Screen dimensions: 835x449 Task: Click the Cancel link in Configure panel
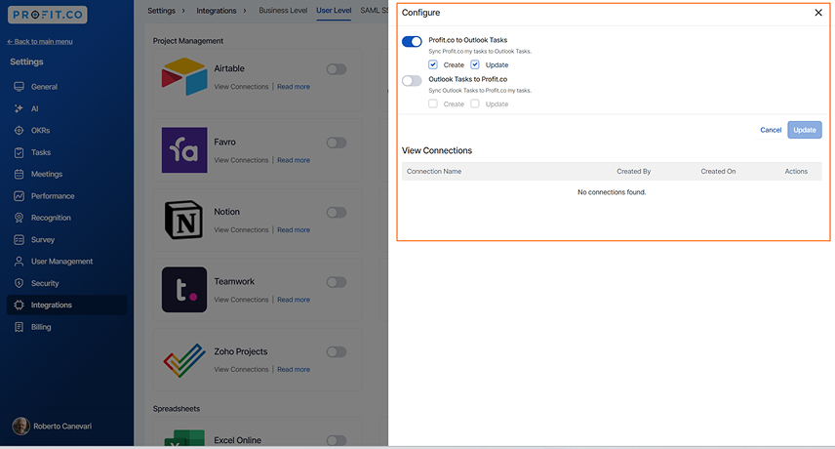771,130
